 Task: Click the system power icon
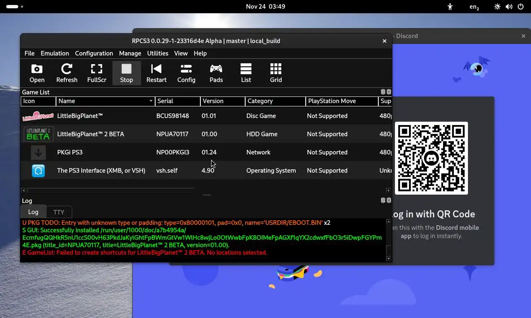coord(521,7)
